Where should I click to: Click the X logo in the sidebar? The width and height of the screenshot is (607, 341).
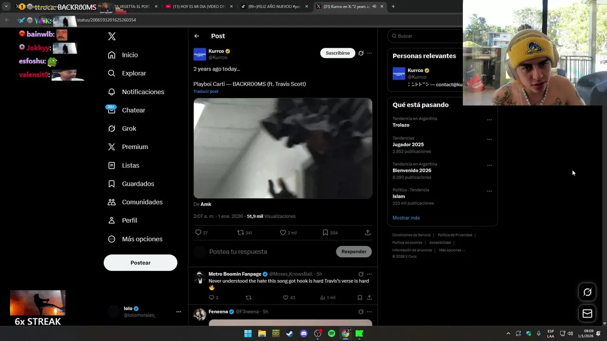pyautogui.click(x=112, y=36)
